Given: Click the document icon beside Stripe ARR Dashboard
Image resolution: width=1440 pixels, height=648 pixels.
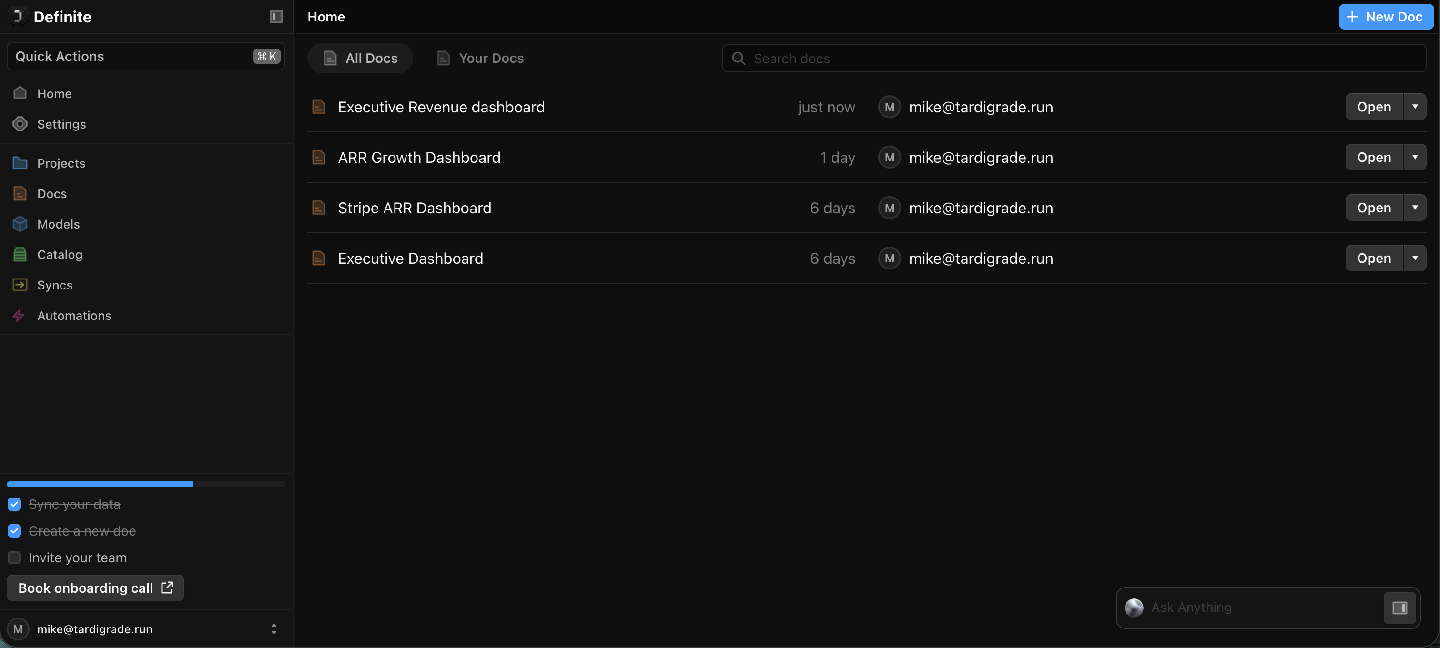Looking at the screenshot, I should (319, 207).
